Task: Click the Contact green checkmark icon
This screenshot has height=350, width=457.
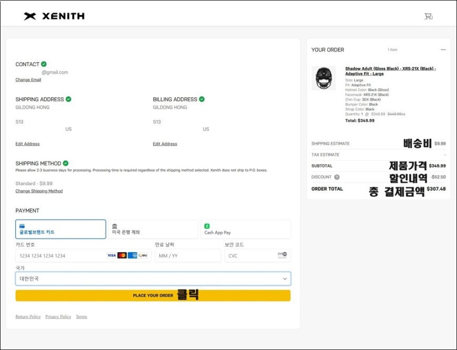Action: [44, 64]
